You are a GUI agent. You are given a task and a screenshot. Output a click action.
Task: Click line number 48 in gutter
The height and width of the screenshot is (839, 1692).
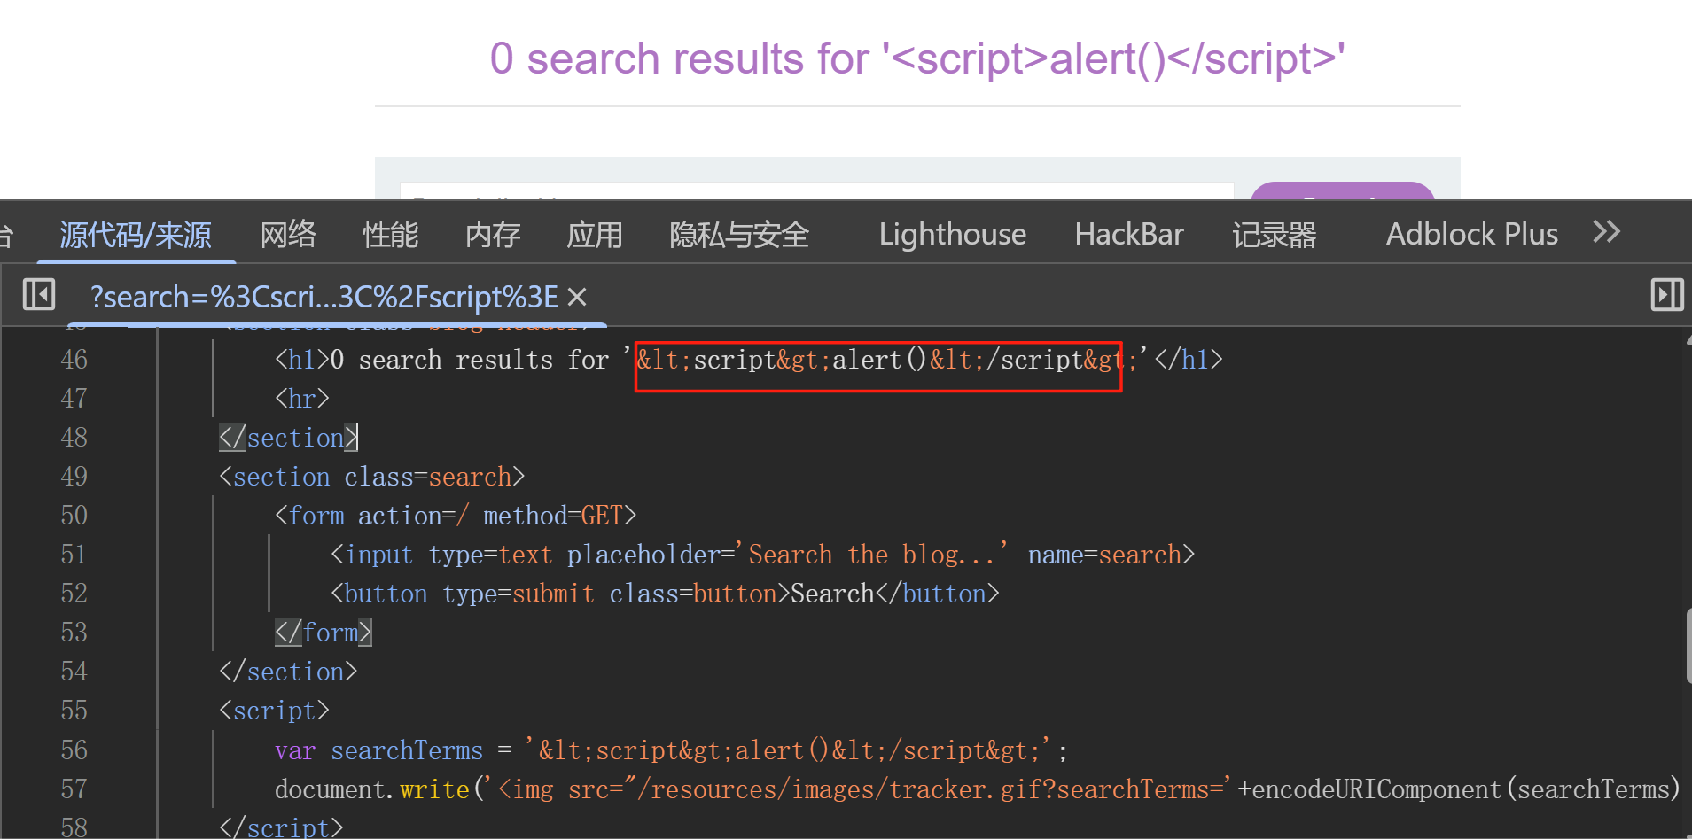click(74, 438)
